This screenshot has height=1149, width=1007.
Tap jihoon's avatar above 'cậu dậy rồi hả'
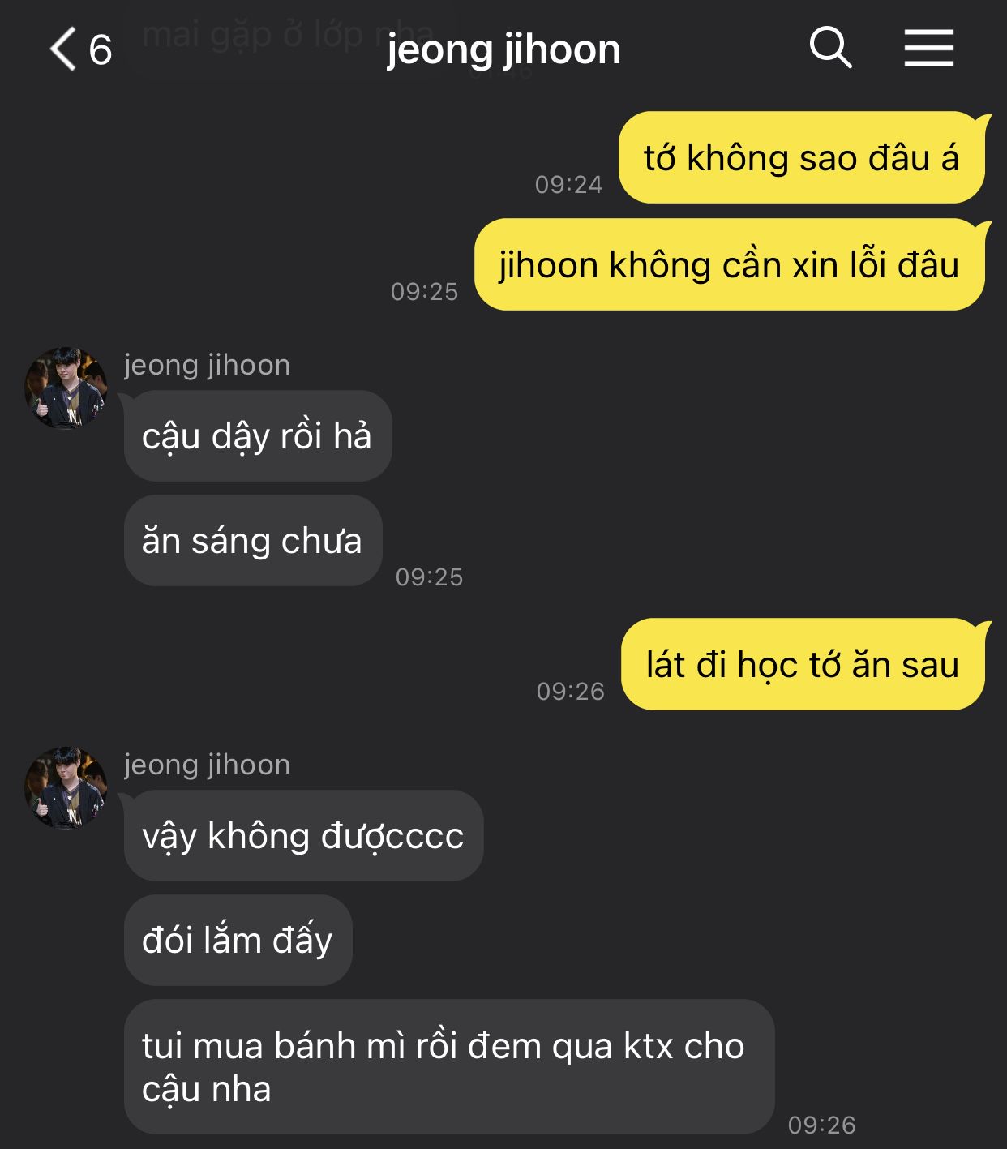click(x=66, y=388)
